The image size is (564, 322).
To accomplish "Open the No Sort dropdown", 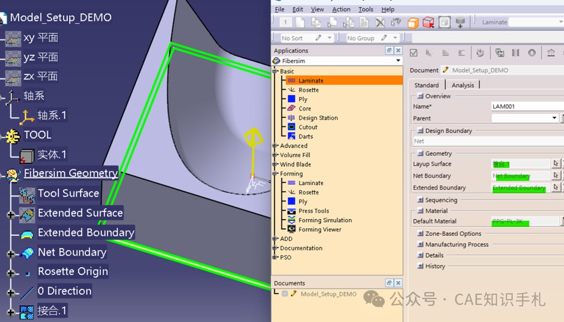I will tap(330, 38).
